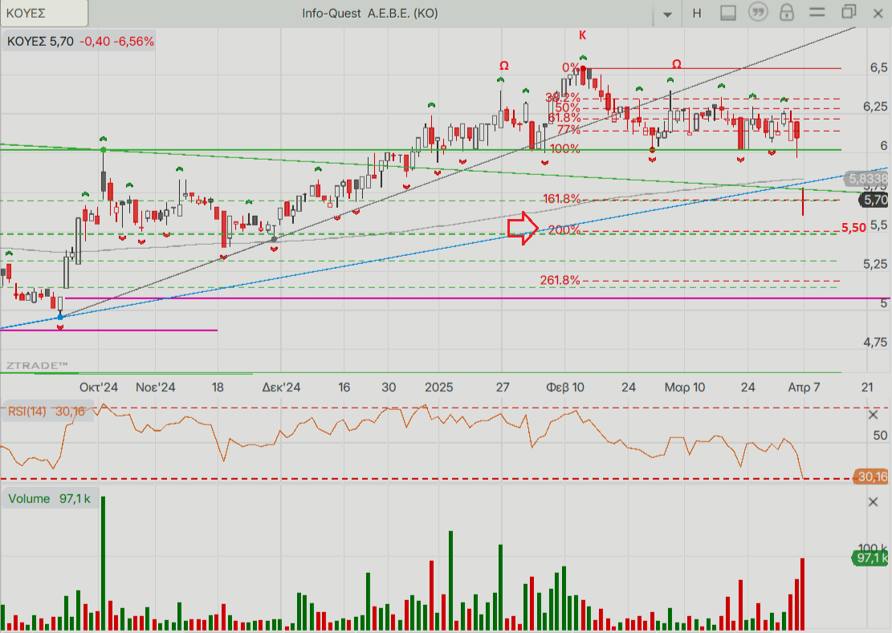Screen dimensions: 892x633
Task: Toggle the chart lock icon
Action: (787, 13)
